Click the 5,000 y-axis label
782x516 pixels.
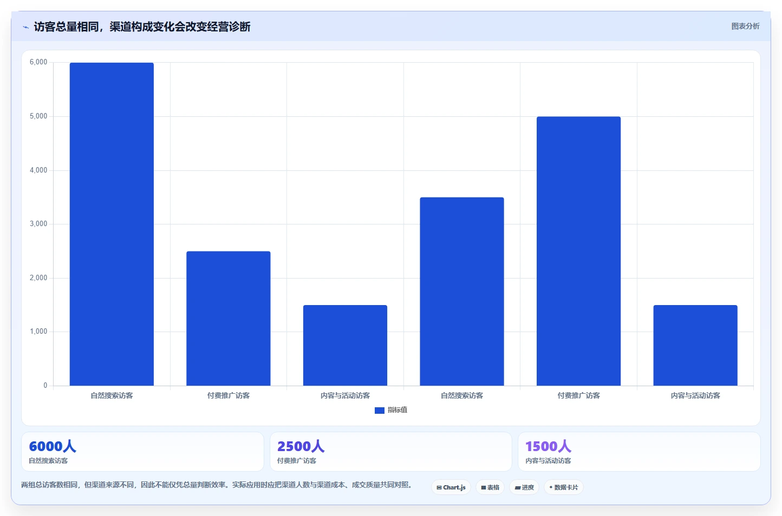(38, 116)
